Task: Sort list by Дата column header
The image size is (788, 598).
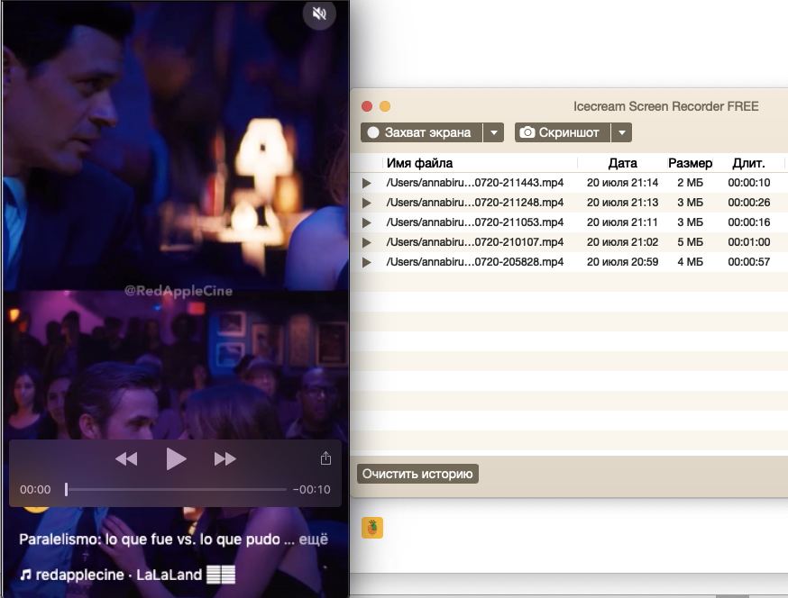Action: [622, 163]
